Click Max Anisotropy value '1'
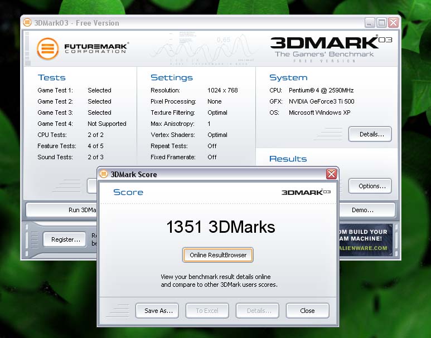The width and height of the screenshot is (431, 338). 209,124
